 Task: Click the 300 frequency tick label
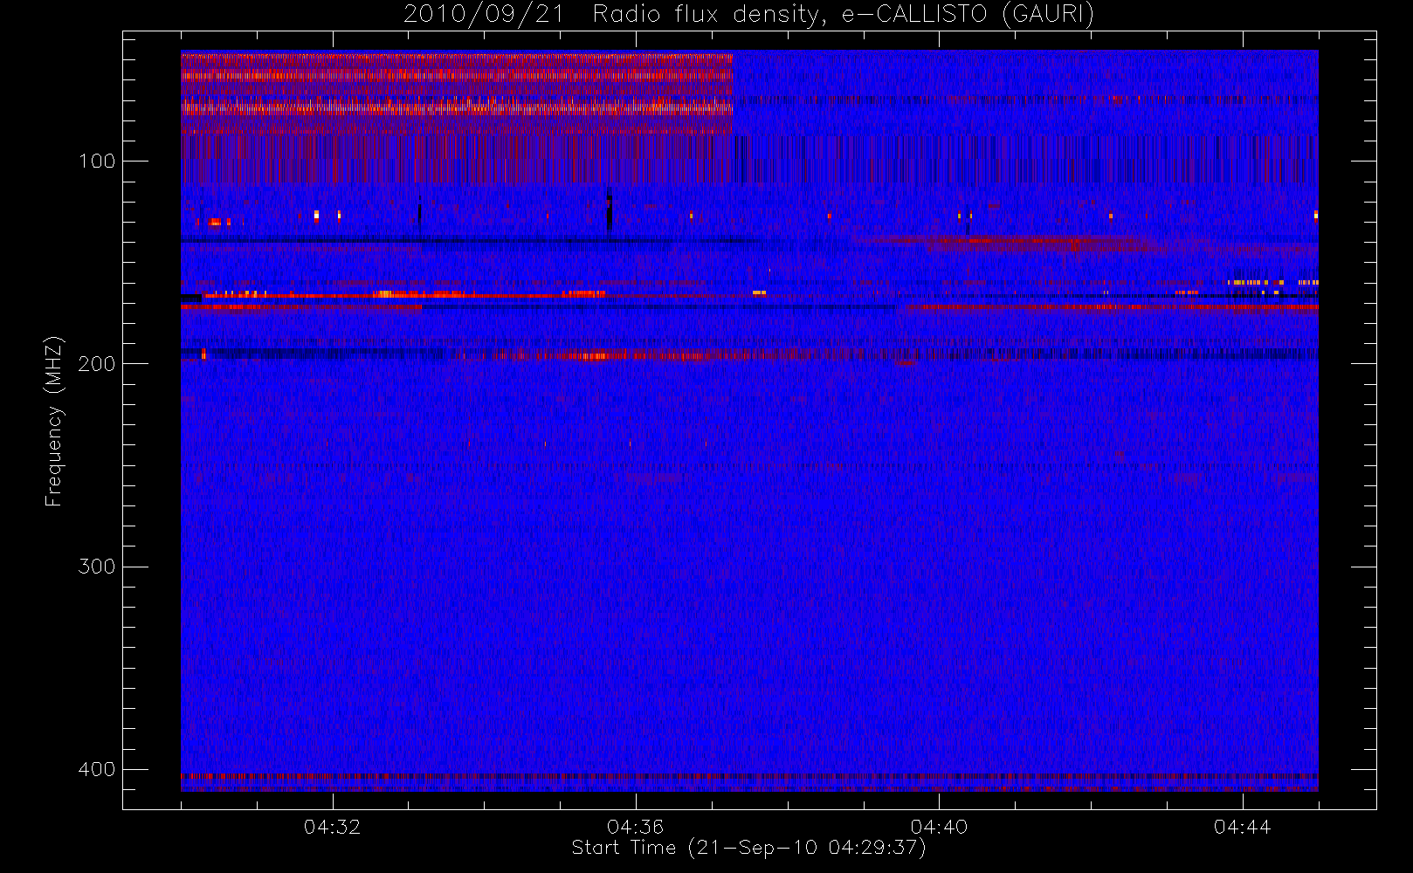coord(97,567)
